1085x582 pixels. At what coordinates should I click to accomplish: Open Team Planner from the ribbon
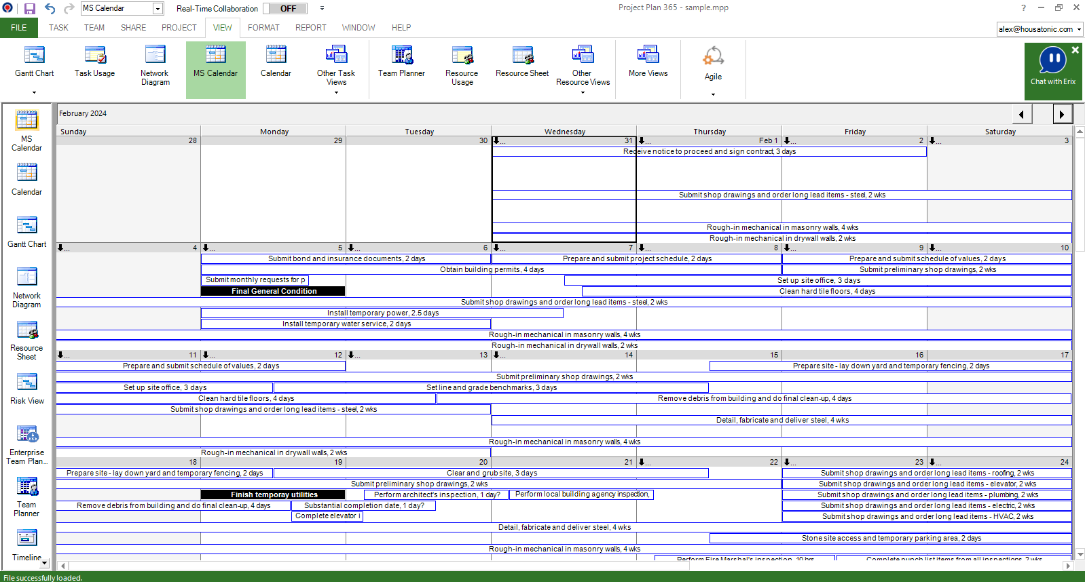point(401,62)
